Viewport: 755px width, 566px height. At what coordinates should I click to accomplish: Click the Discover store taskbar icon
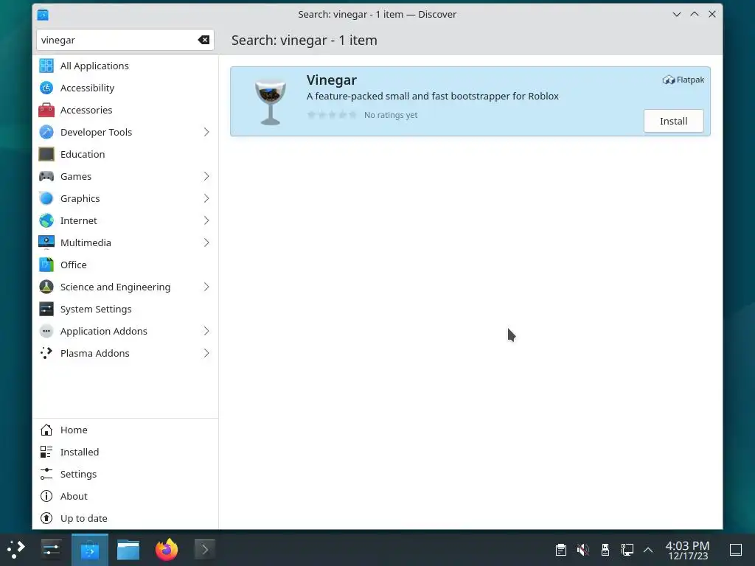[x=89, y=550]
